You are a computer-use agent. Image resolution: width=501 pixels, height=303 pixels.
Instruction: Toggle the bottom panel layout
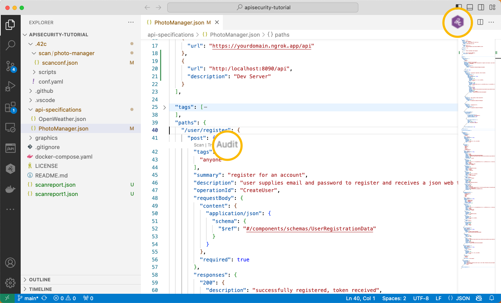click(470, 7)
